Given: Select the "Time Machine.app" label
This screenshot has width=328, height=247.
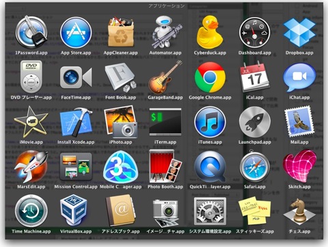Looking at the screenshot, I should click(x=31, y=231).
